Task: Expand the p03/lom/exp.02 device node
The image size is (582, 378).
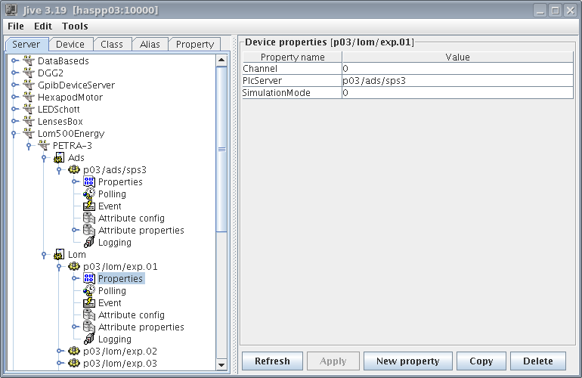Action: pyautogui.click(x=60, y=351)
